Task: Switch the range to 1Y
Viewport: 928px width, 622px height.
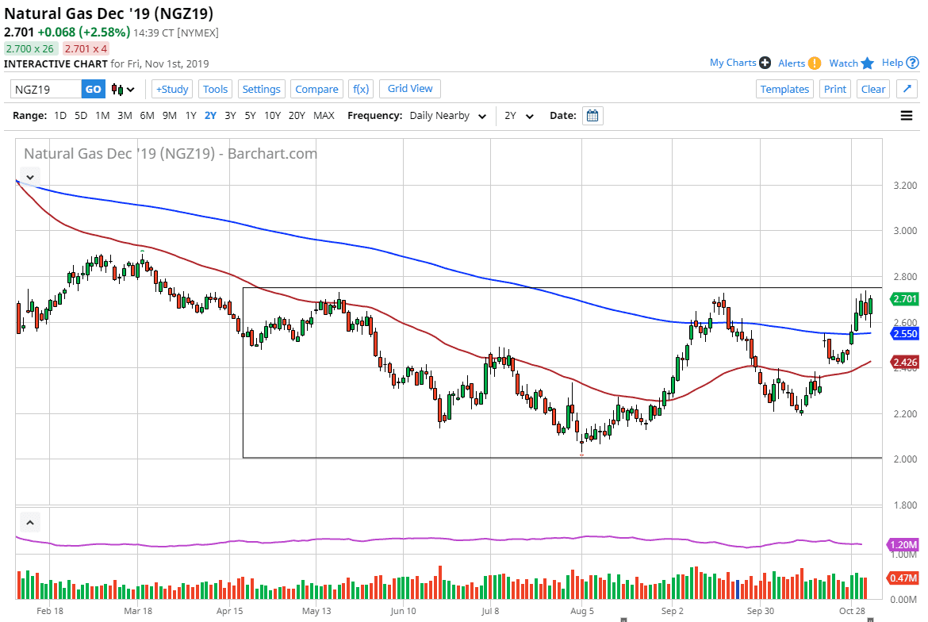Action: (x=190, y=116)
